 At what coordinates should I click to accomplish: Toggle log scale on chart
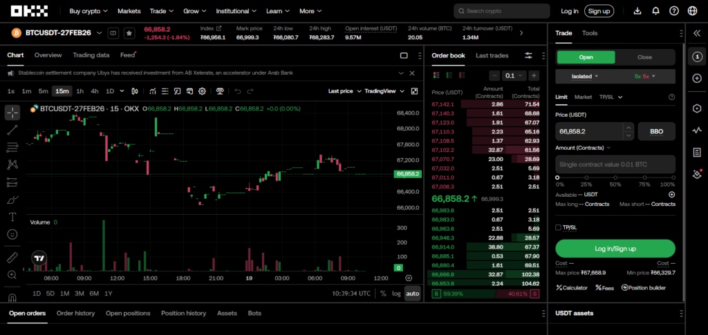coord(396,294)
